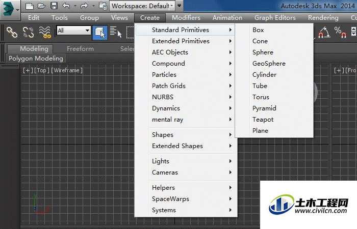Expand the AEC Objects submenu
The image size is (357, 229).
[x=186, y=52]
